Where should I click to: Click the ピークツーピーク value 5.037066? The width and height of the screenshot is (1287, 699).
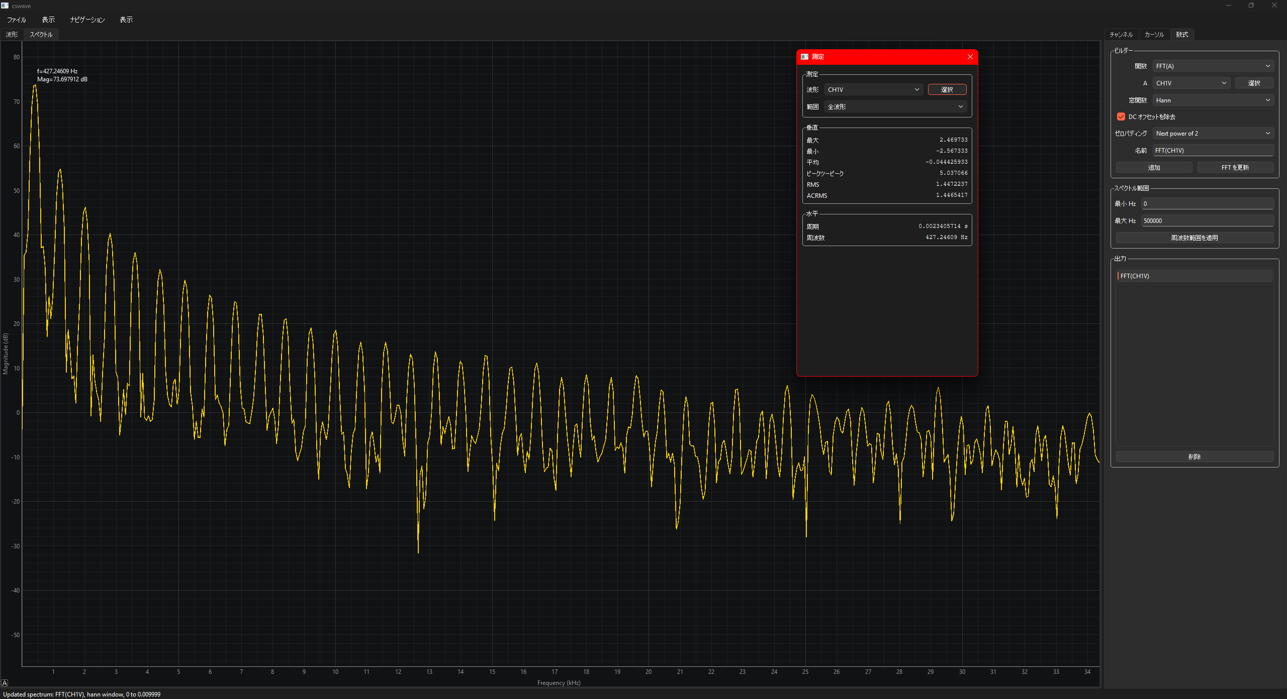953,173
